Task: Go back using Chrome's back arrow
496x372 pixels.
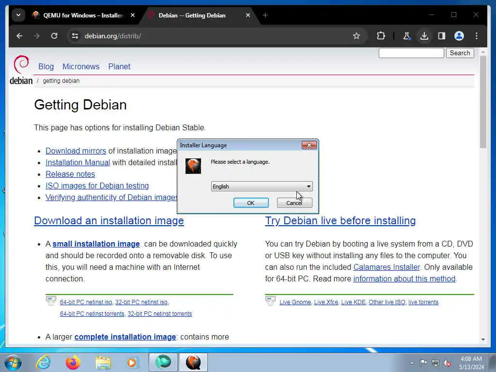Action: point(19,36)
